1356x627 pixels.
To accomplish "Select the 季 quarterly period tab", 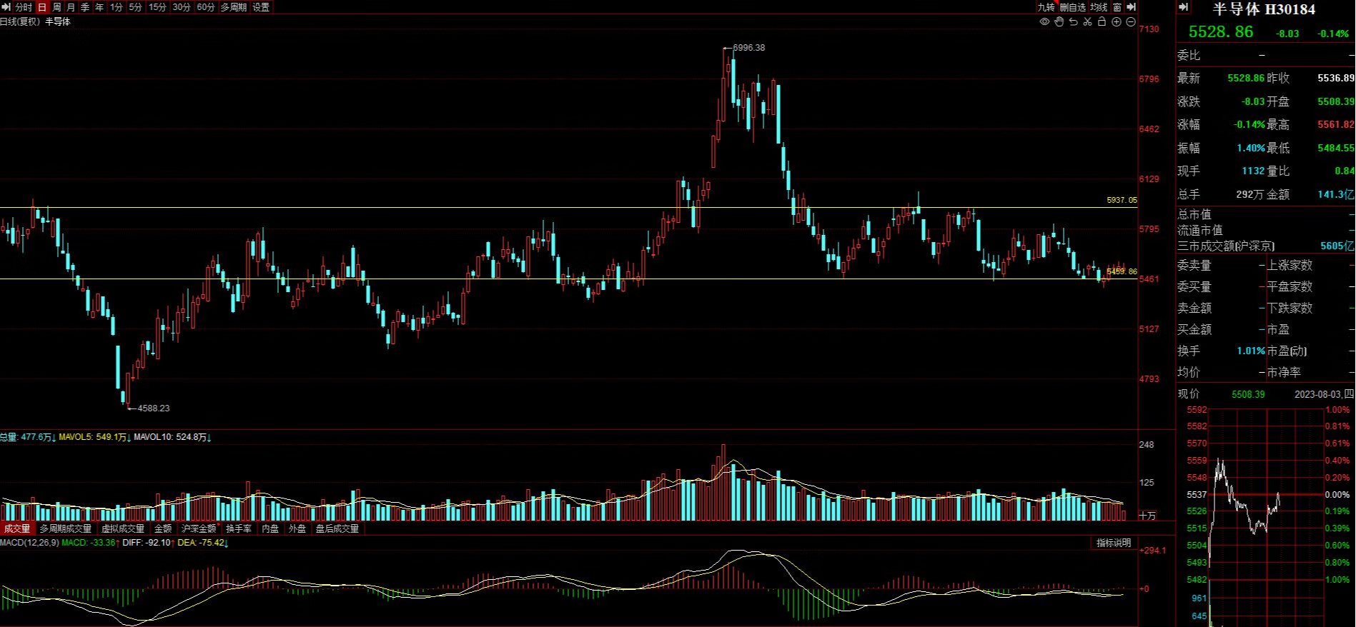I will (85, 7).
